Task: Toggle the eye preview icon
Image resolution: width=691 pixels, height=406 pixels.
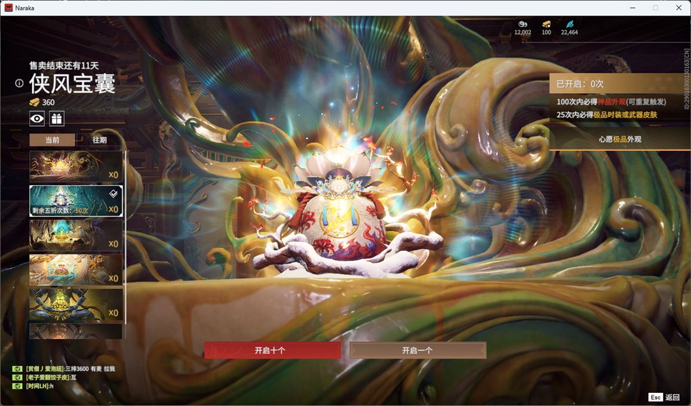Action: point(37,118)
